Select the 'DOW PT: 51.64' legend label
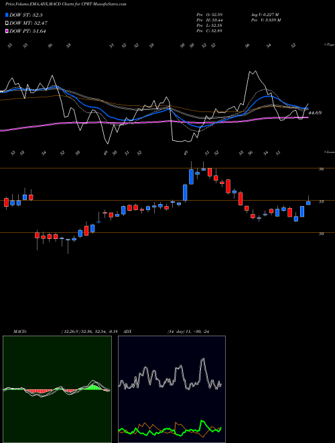 pyautogui.click(x=27, y=31)
